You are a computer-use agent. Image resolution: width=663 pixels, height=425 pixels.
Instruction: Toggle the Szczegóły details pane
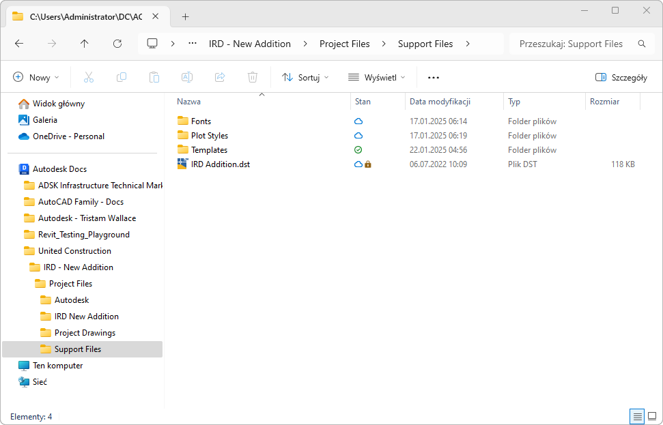[621, 78]
